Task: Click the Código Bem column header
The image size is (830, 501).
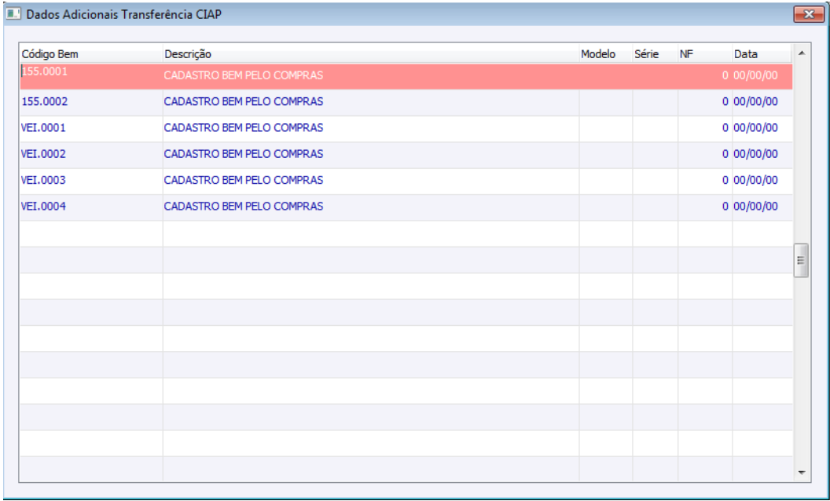Action: (x=91, y=54)
